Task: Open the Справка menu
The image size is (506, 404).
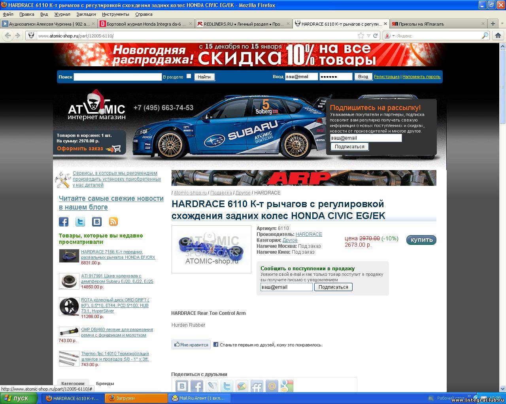Action: [143, 14]
